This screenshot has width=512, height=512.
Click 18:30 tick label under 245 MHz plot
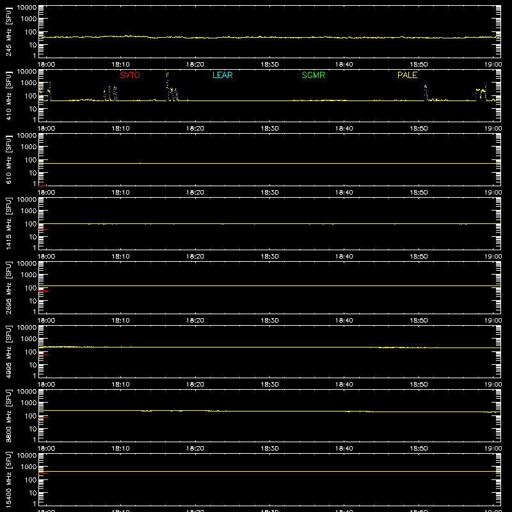tap(269, 65)
